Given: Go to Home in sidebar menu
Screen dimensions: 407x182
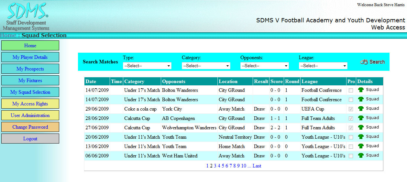Looking at the screenshot, I should [x=30, y=46].
